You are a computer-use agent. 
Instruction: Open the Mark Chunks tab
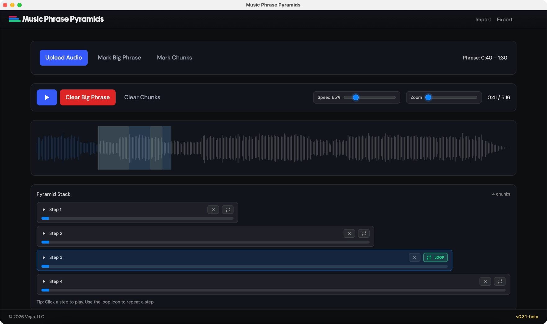pos(174,58)
